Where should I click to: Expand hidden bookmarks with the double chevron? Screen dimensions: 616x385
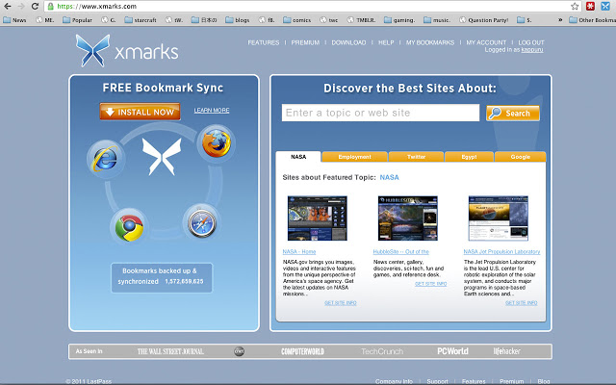tap(560, 20)
